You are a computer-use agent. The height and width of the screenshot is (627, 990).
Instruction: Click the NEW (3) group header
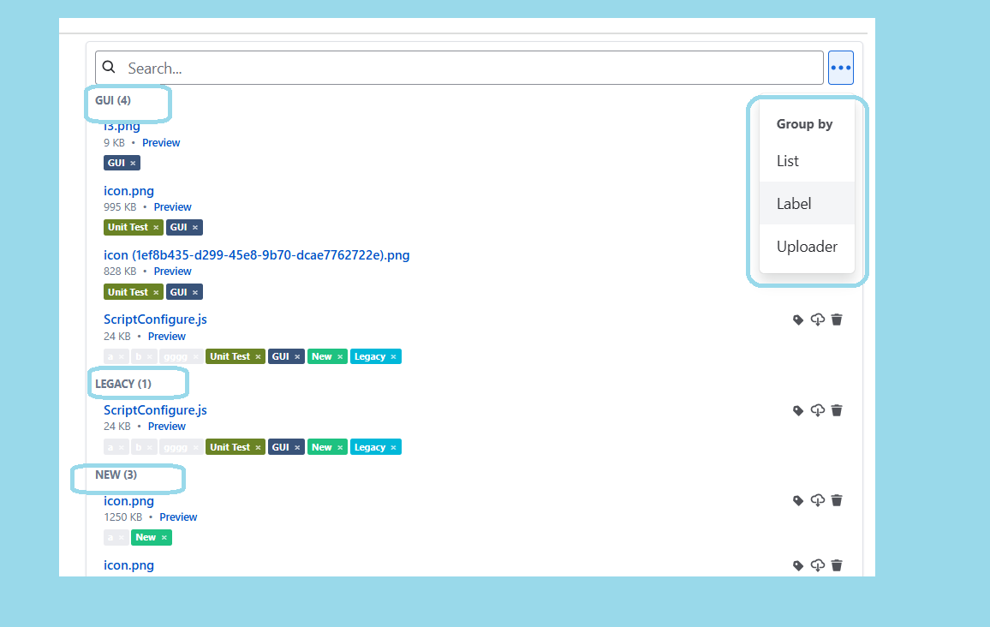coord(116,475)
